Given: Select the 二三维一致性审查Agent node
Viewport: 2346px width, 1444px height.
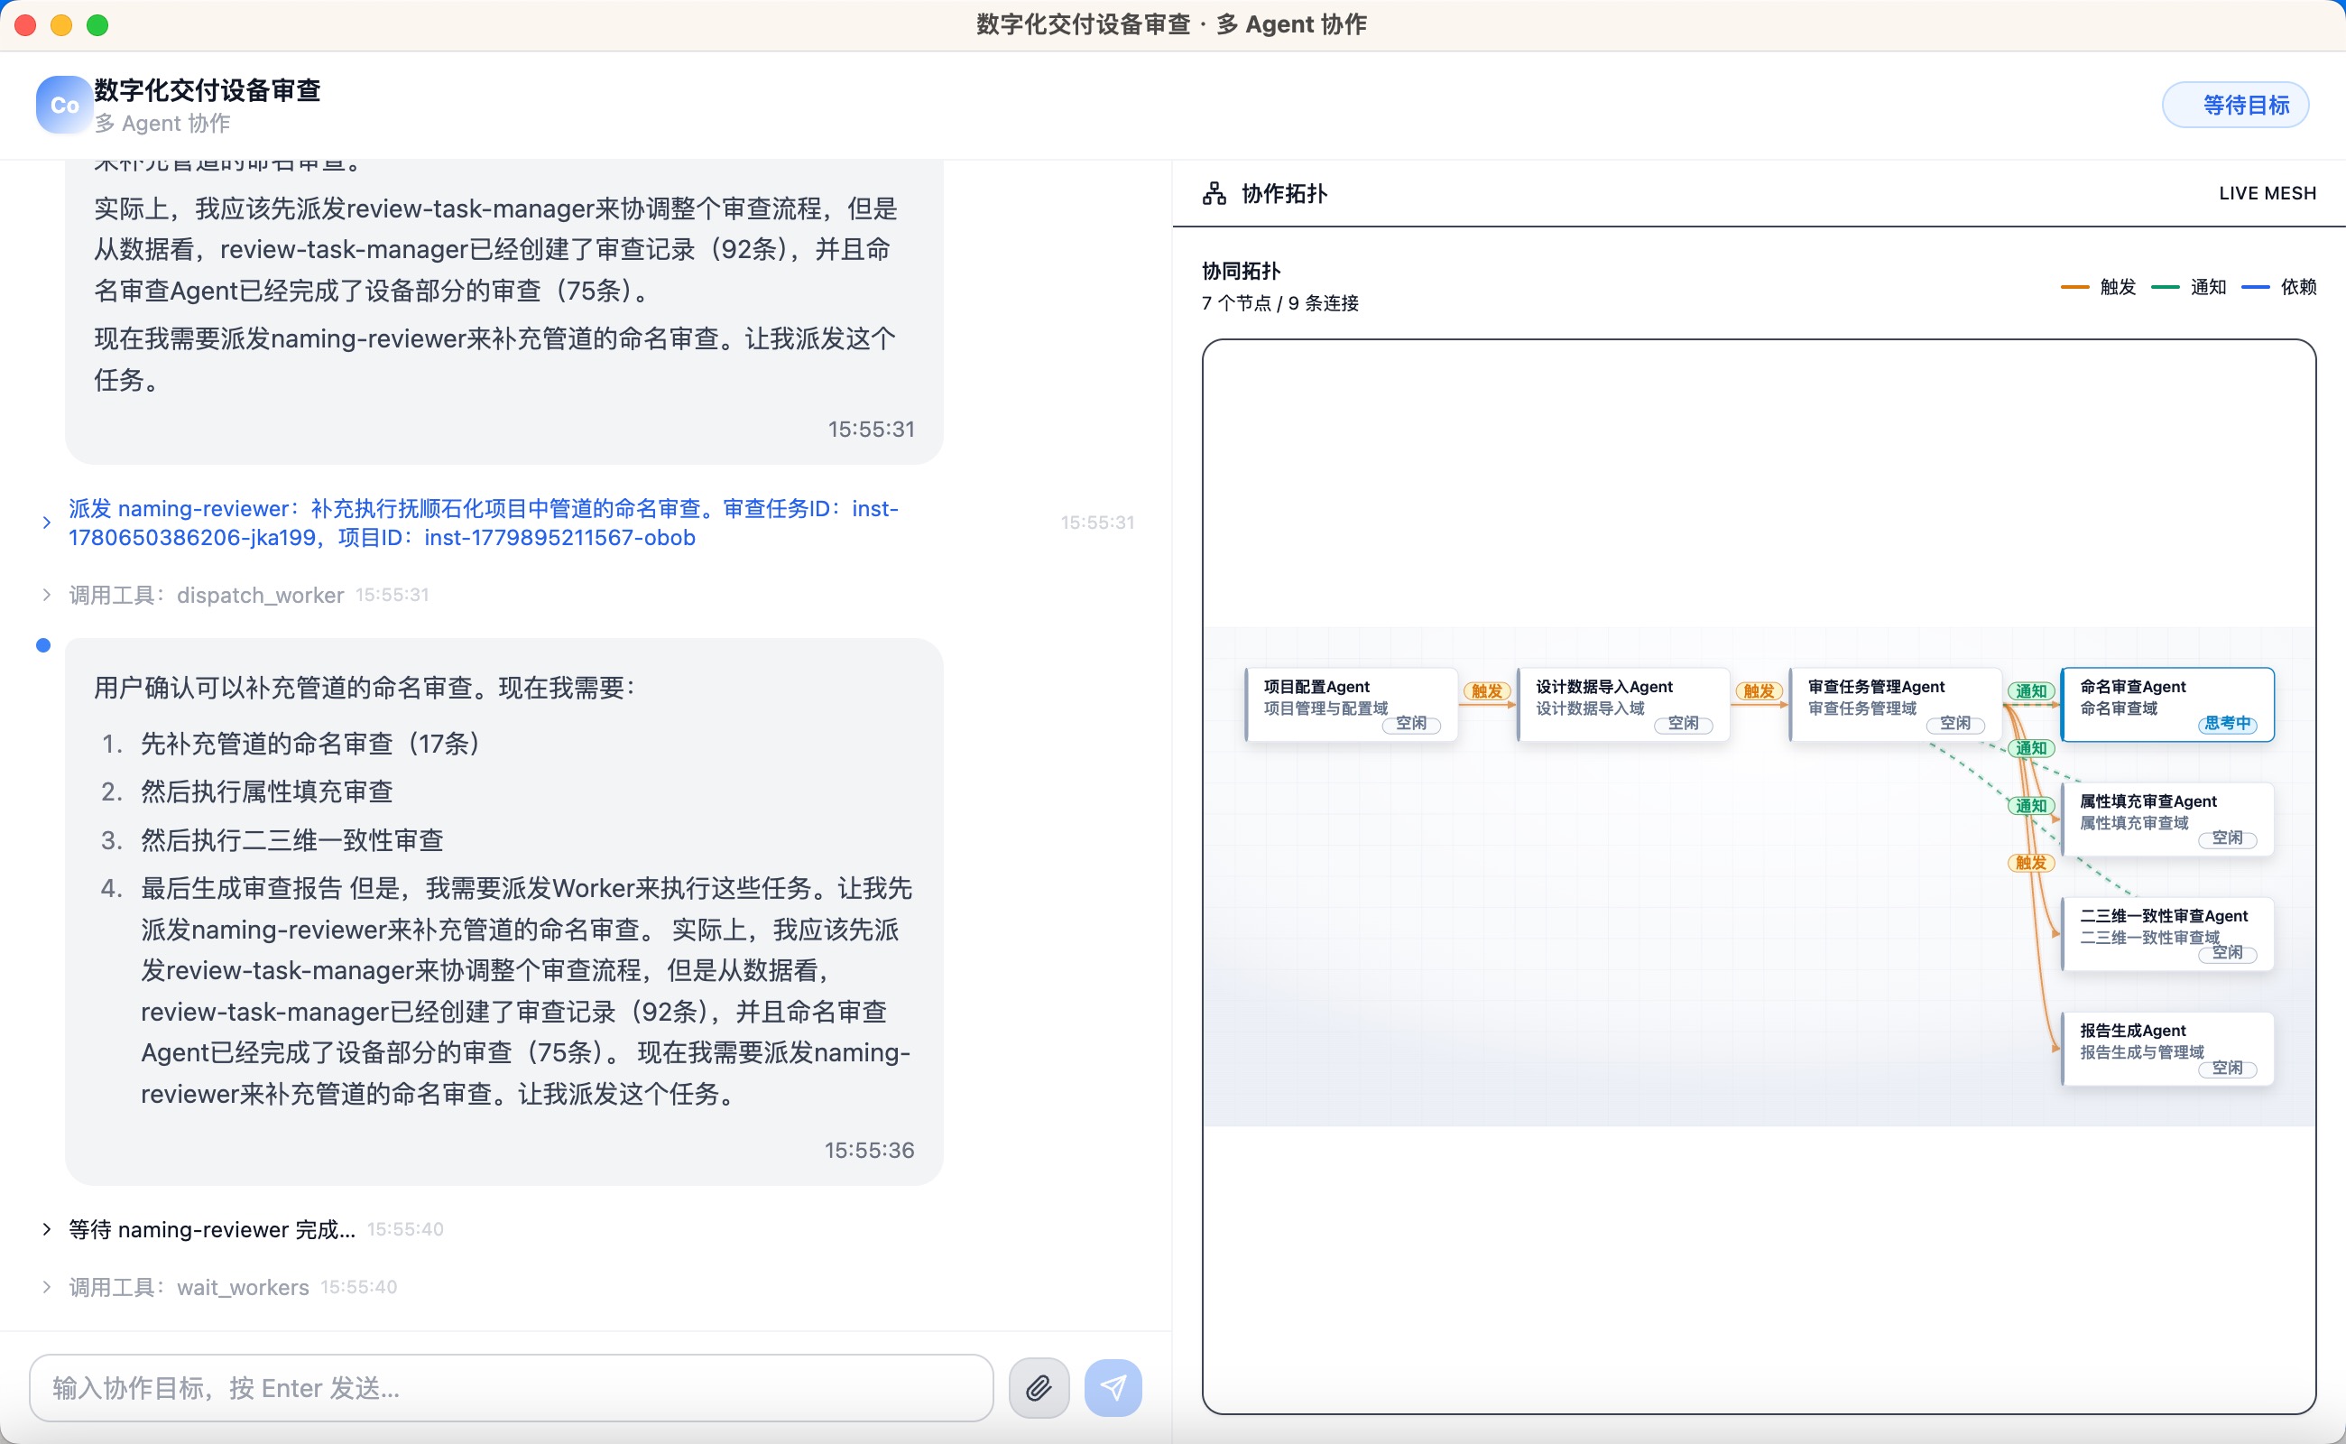Looking at the screenshot, I should tap(2166, 934).
